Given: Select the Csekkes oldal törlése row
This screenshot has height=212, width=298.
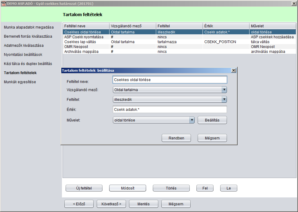Looking at the screenshot, I should coord(179,32).
